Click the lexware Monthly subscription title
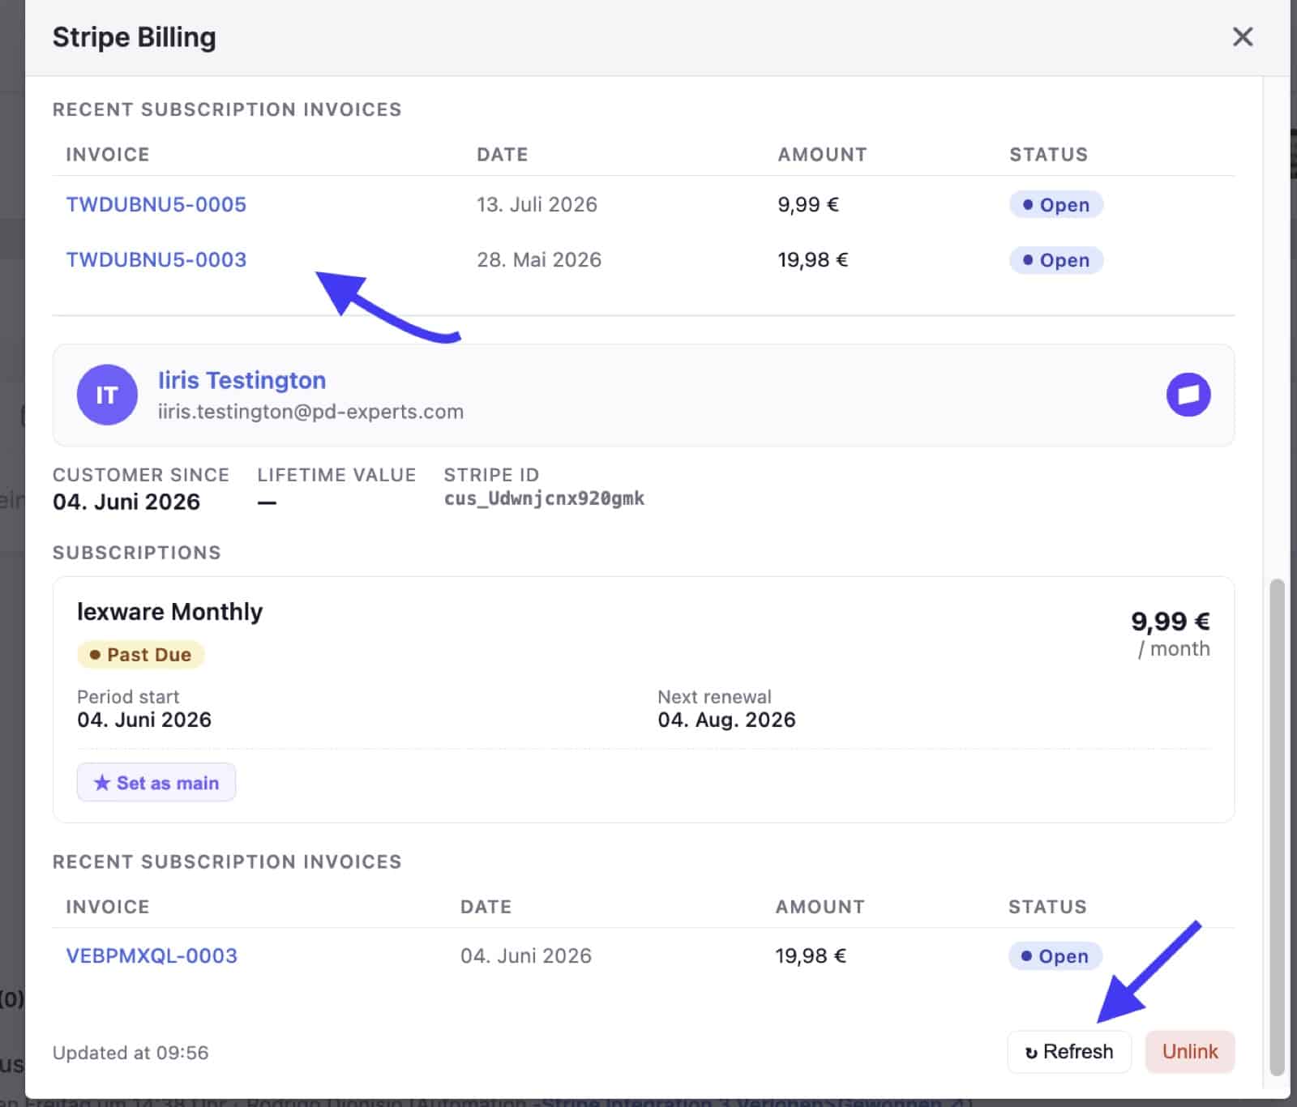 169,611
